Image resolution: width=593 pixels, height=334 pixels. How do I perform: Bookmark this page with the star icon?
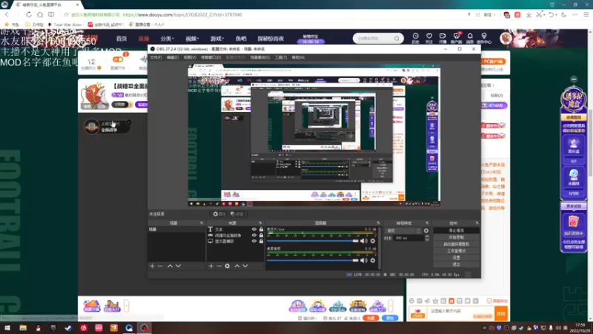66,15
